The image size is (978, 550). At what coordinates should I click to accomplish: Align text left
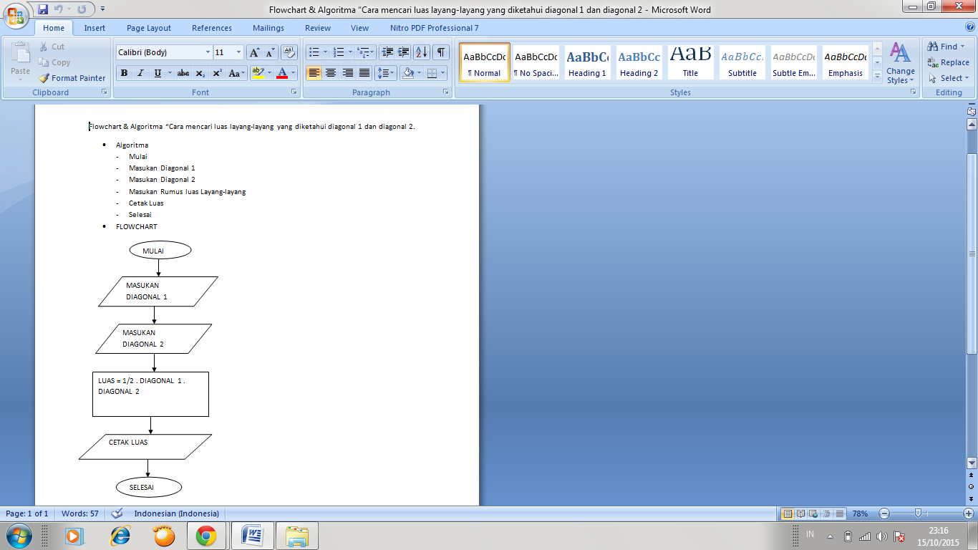click(314, 73)
